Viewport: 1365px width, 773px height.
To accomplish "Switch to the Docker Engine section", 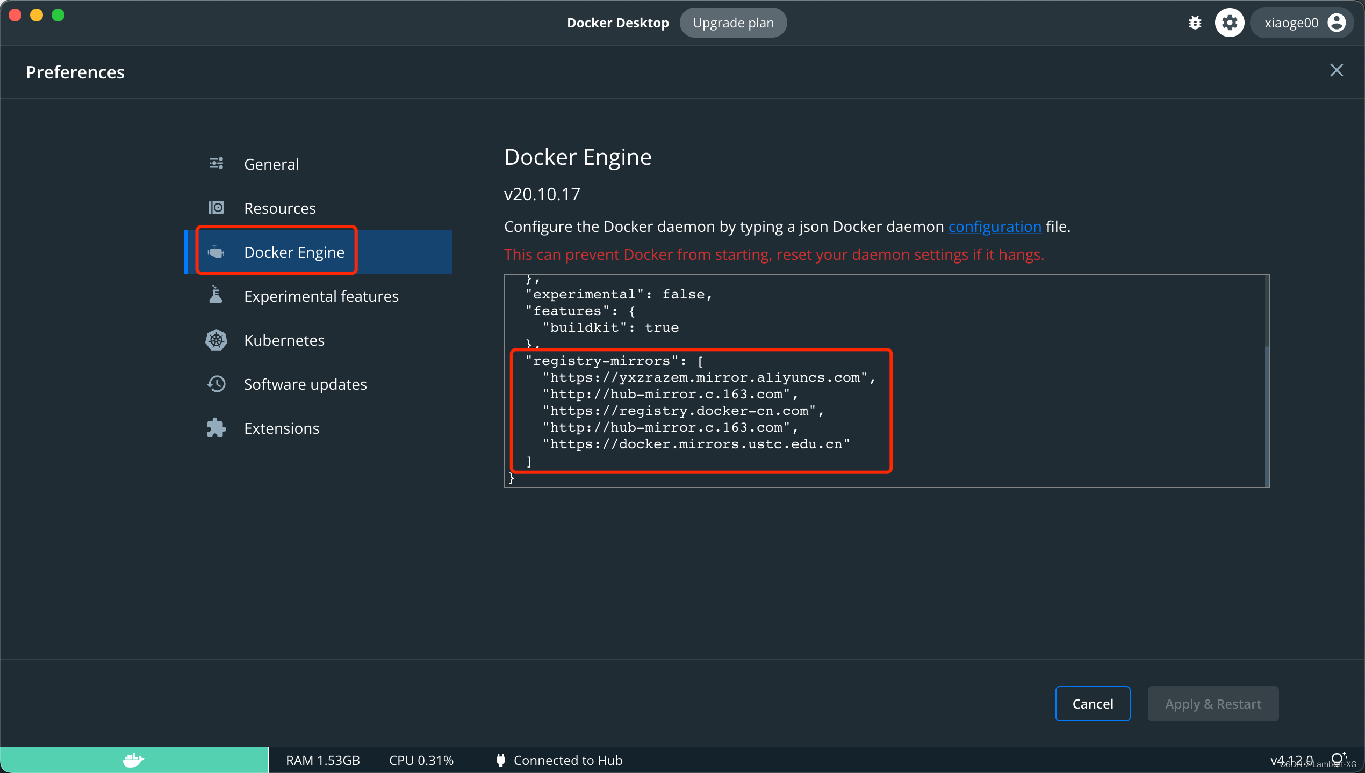I will click(x=293, y=251).
